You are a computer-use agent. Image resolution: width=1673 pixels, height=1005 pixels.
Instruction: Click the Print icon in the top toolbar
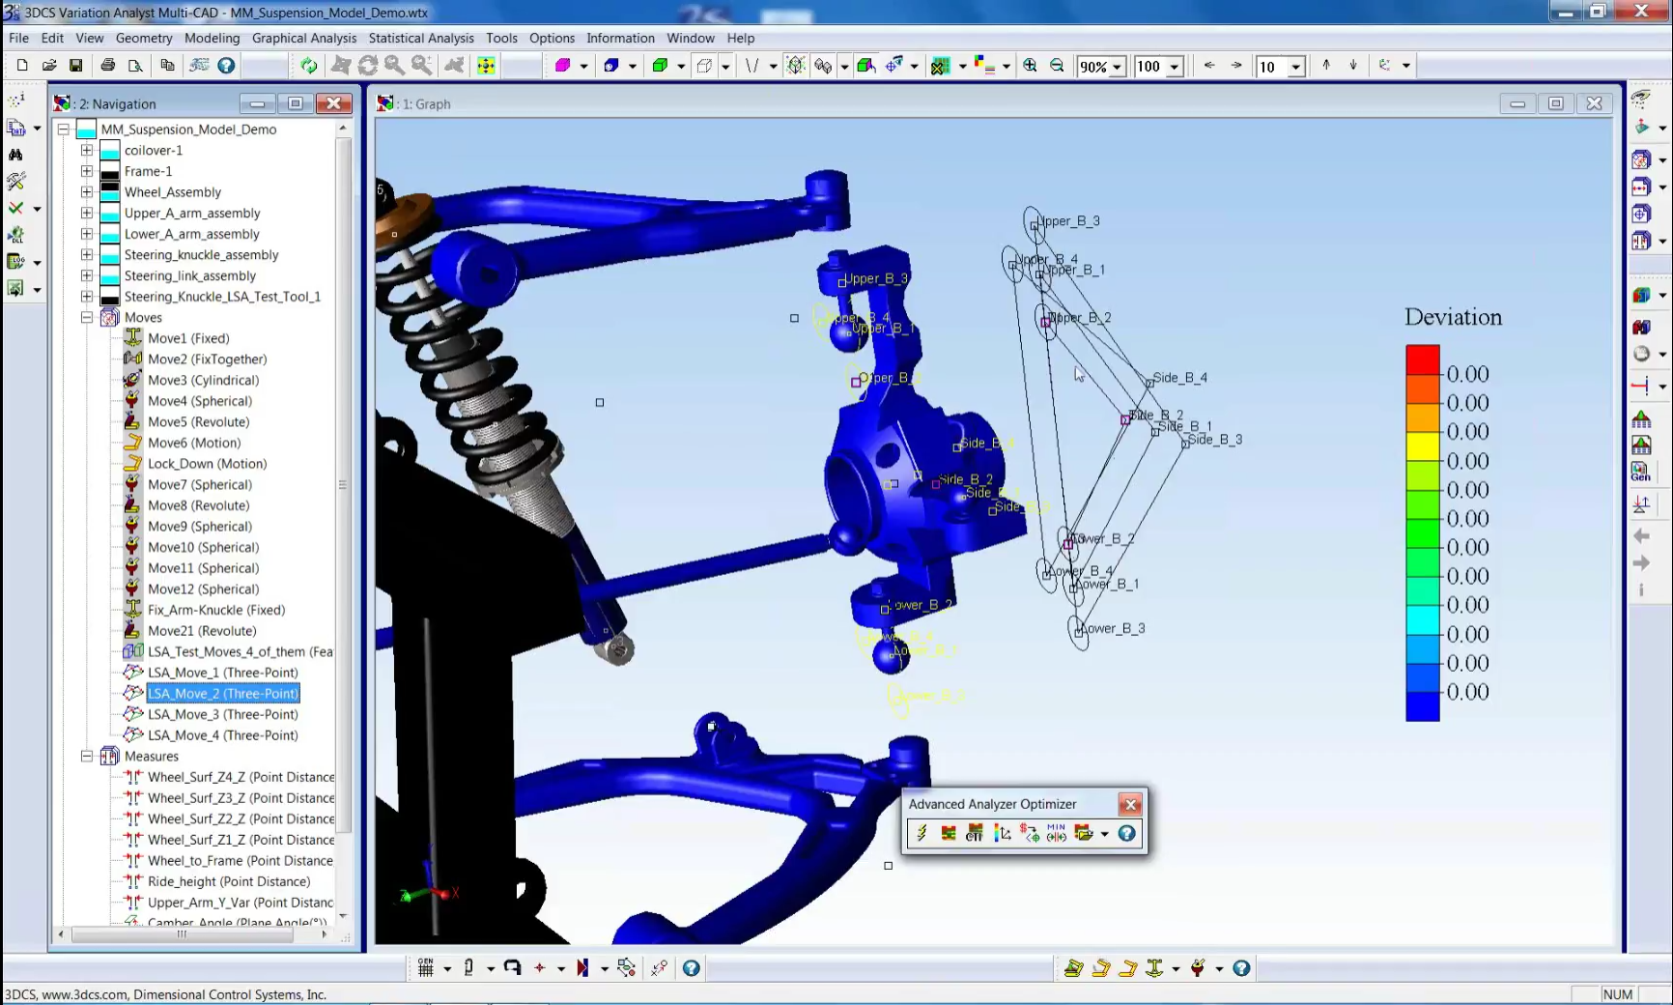[x=108, y=66]
